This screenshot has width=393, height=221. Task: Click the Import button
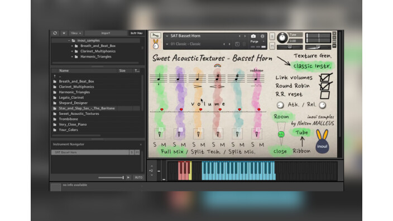point(106,33)
